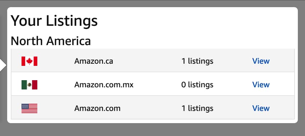Select the Amazon.com.mx marketplace name
This screenshot has height=136, width=305.
click(x=104, y=85)
